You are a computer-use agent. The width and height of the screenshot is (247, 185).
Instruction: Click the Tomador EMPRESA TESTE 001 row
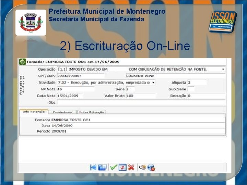point(122,120)
